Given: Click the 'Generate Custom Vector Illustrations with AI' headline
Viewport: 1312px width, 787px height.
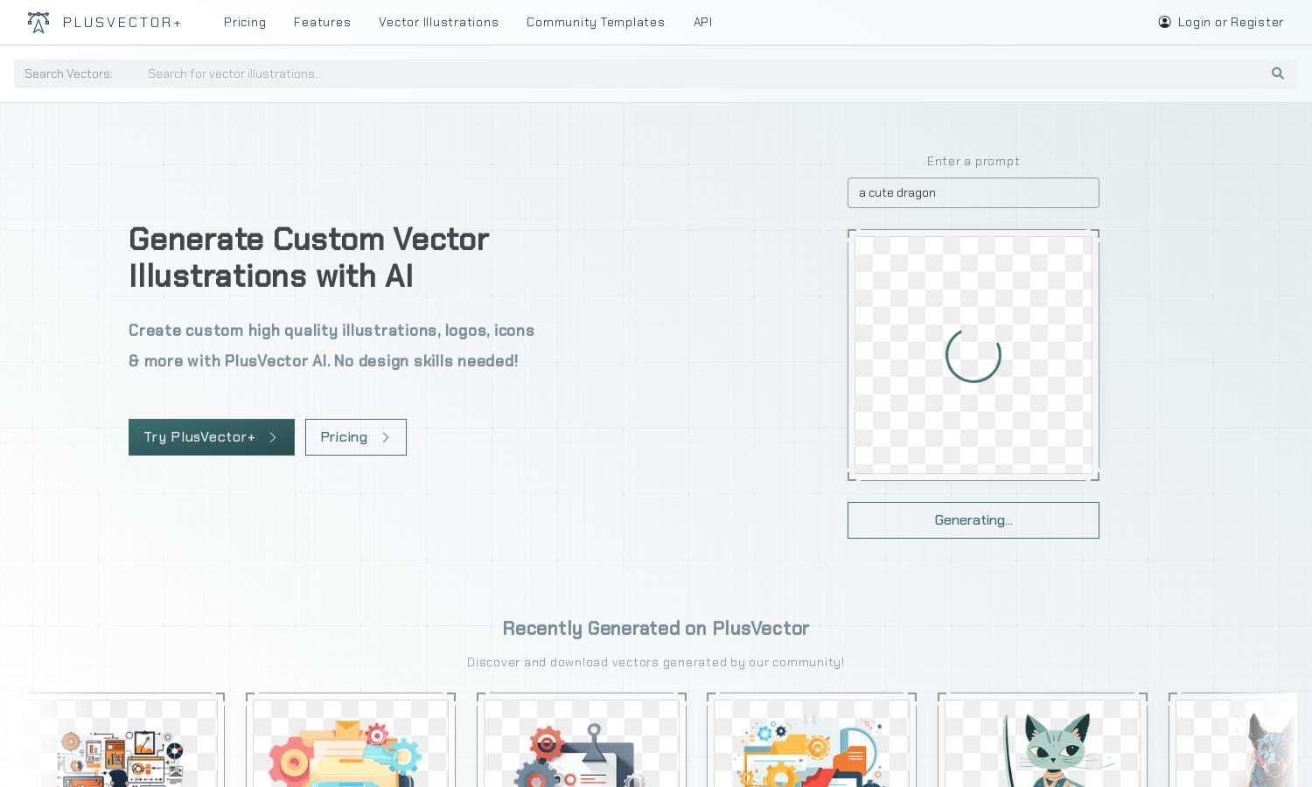Looking at the screenshot, I should pos(309,257).
